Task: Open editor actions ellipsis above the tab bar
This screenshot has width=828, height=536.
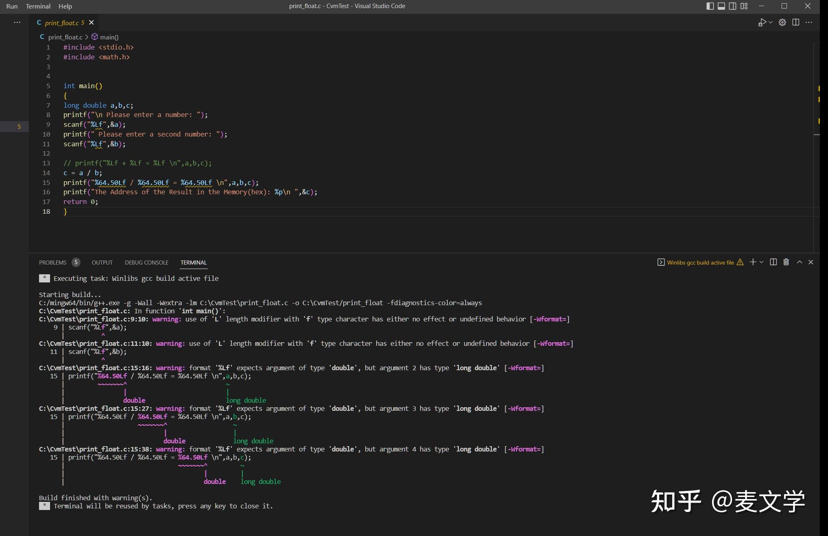Action: [x=17, y=22]
